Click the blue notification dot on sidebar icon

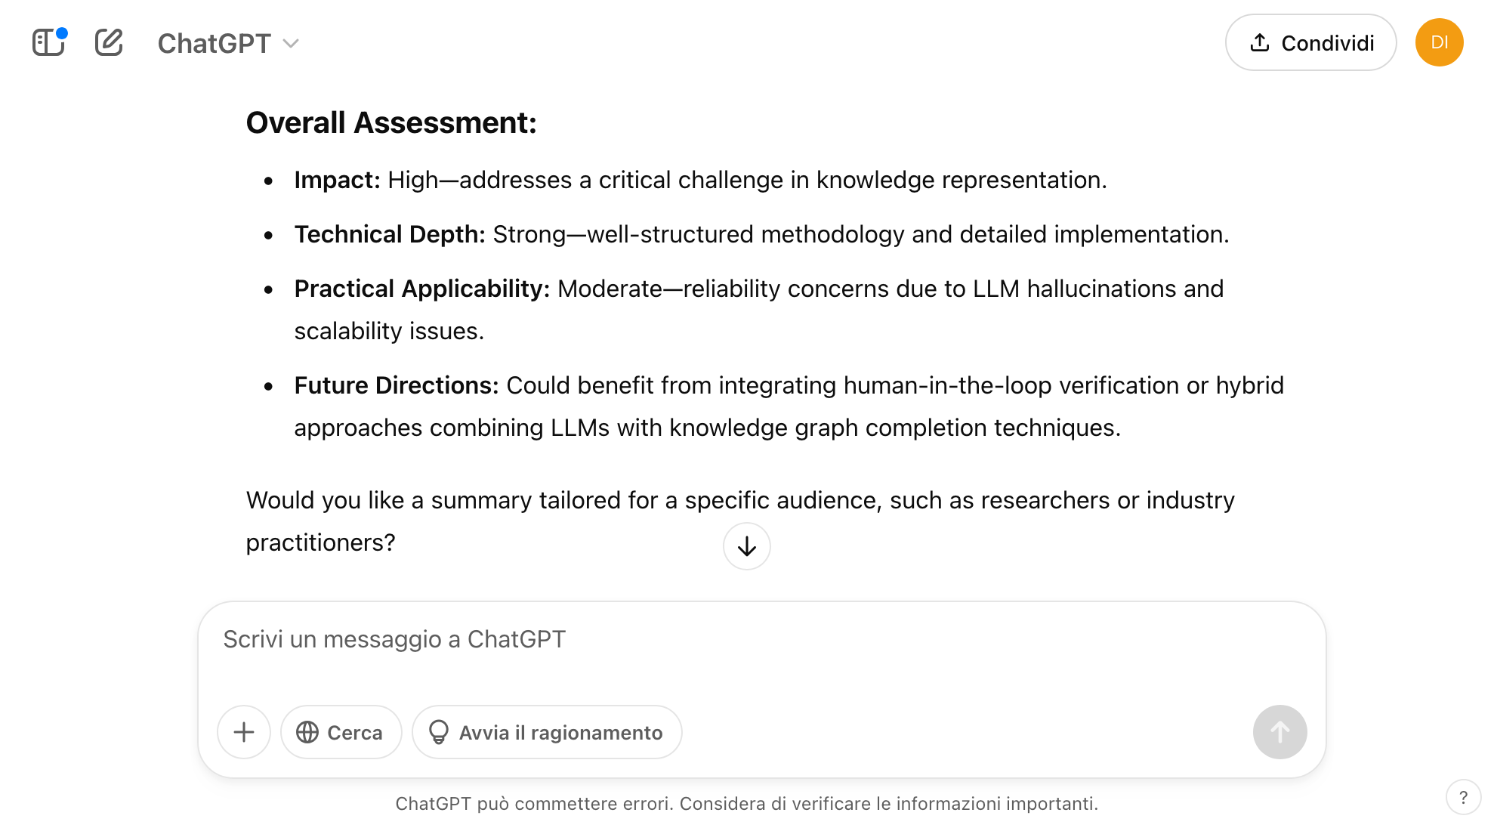point(62,32)
